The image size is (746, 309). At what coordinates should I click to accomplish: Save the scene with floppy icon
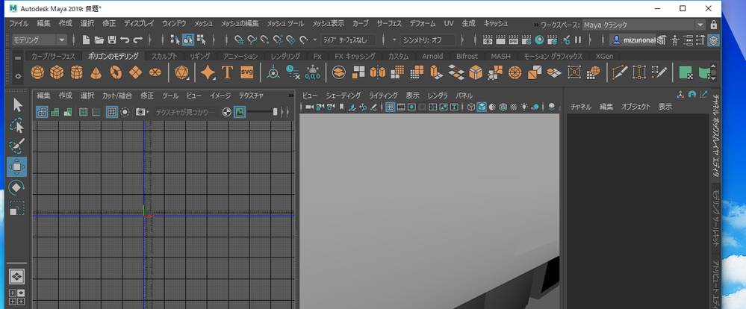pos(112,40)
